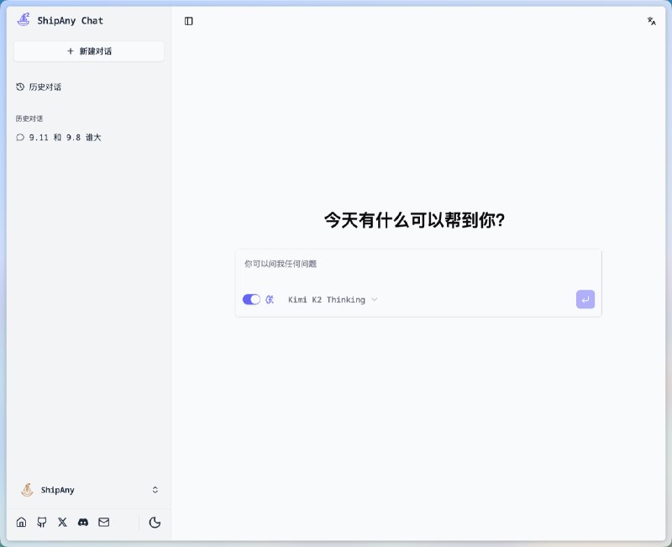Click the chat message input field

point(417,264)
